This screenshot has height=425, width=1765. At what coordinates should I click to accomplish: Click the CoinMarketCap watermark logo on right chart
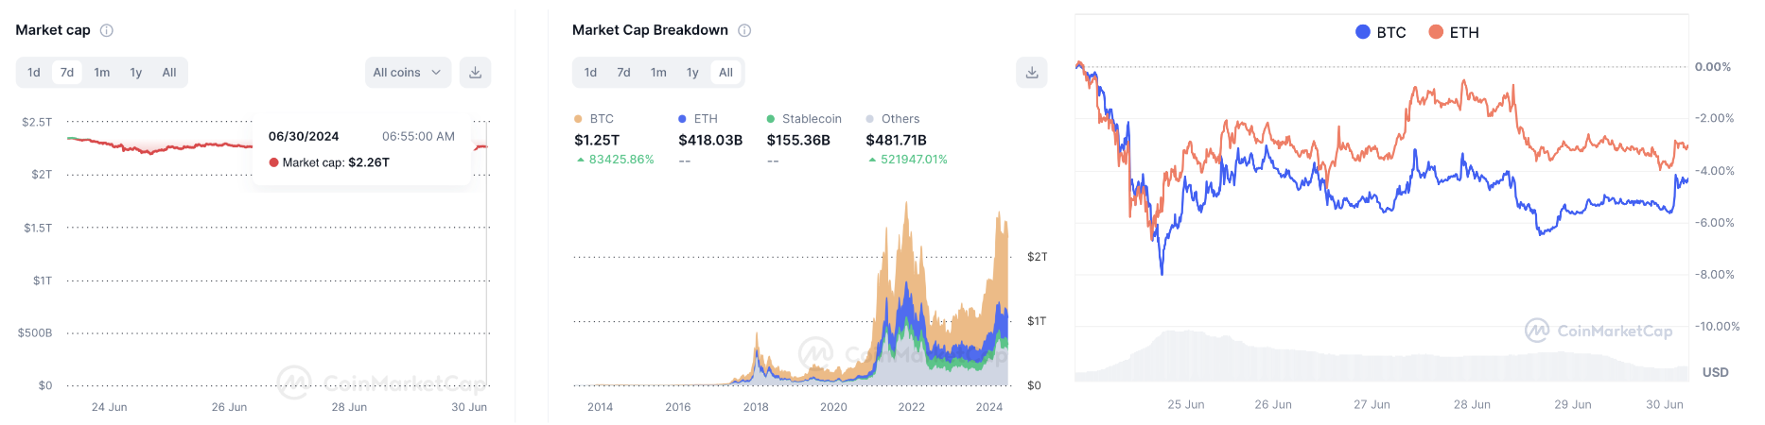click(x=1537, y=331)
